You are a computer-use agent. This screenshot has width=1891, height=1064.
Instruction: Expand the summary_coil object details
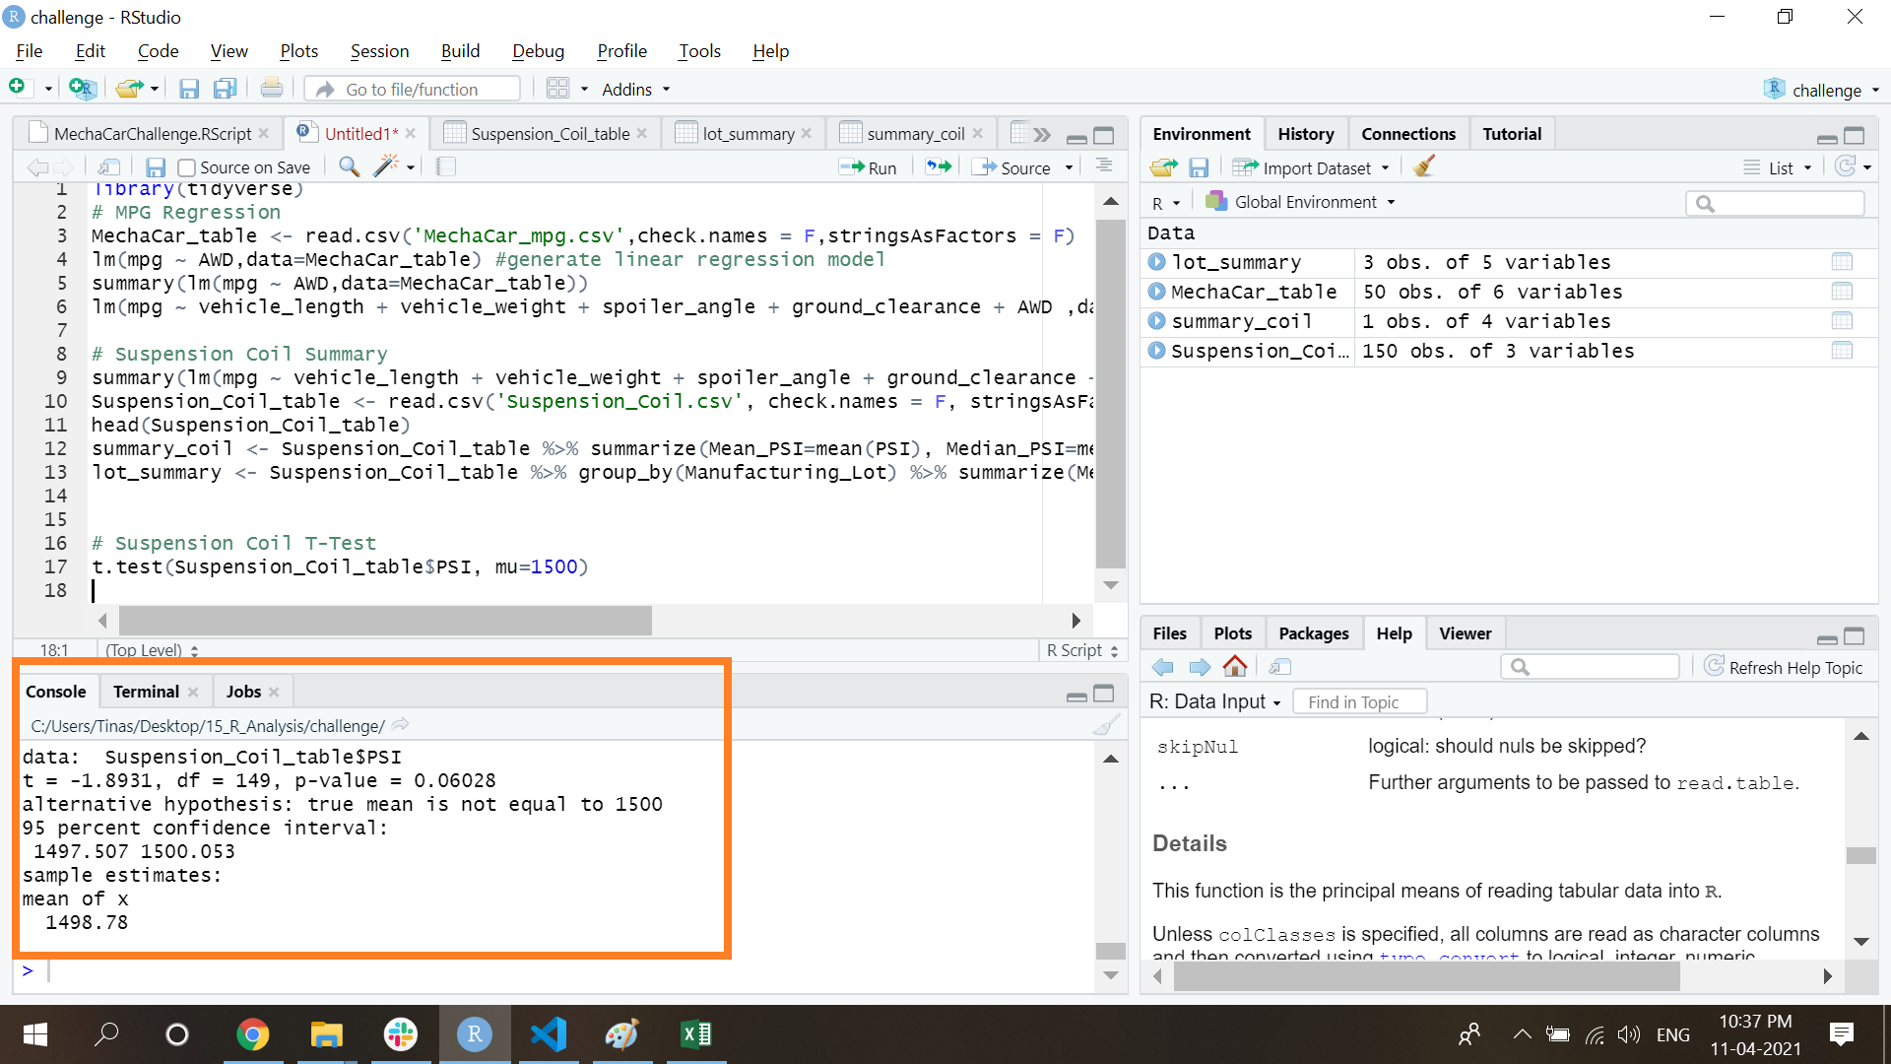tap(1156, 321)
